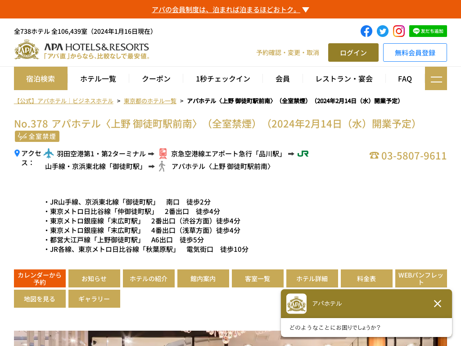Click the chat message どのようなことにお困りでしょうか？
Screen dimensions: 461x346
pyautogui.click(x=335, y=328)
